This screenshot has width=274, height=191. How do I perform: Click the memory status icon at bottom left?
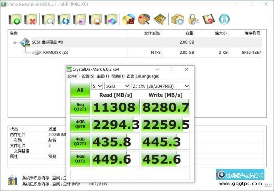coord(12,180)
